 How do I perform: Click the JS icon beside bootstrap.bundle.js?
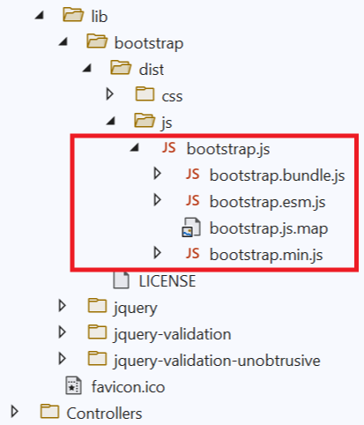(193, 174)
